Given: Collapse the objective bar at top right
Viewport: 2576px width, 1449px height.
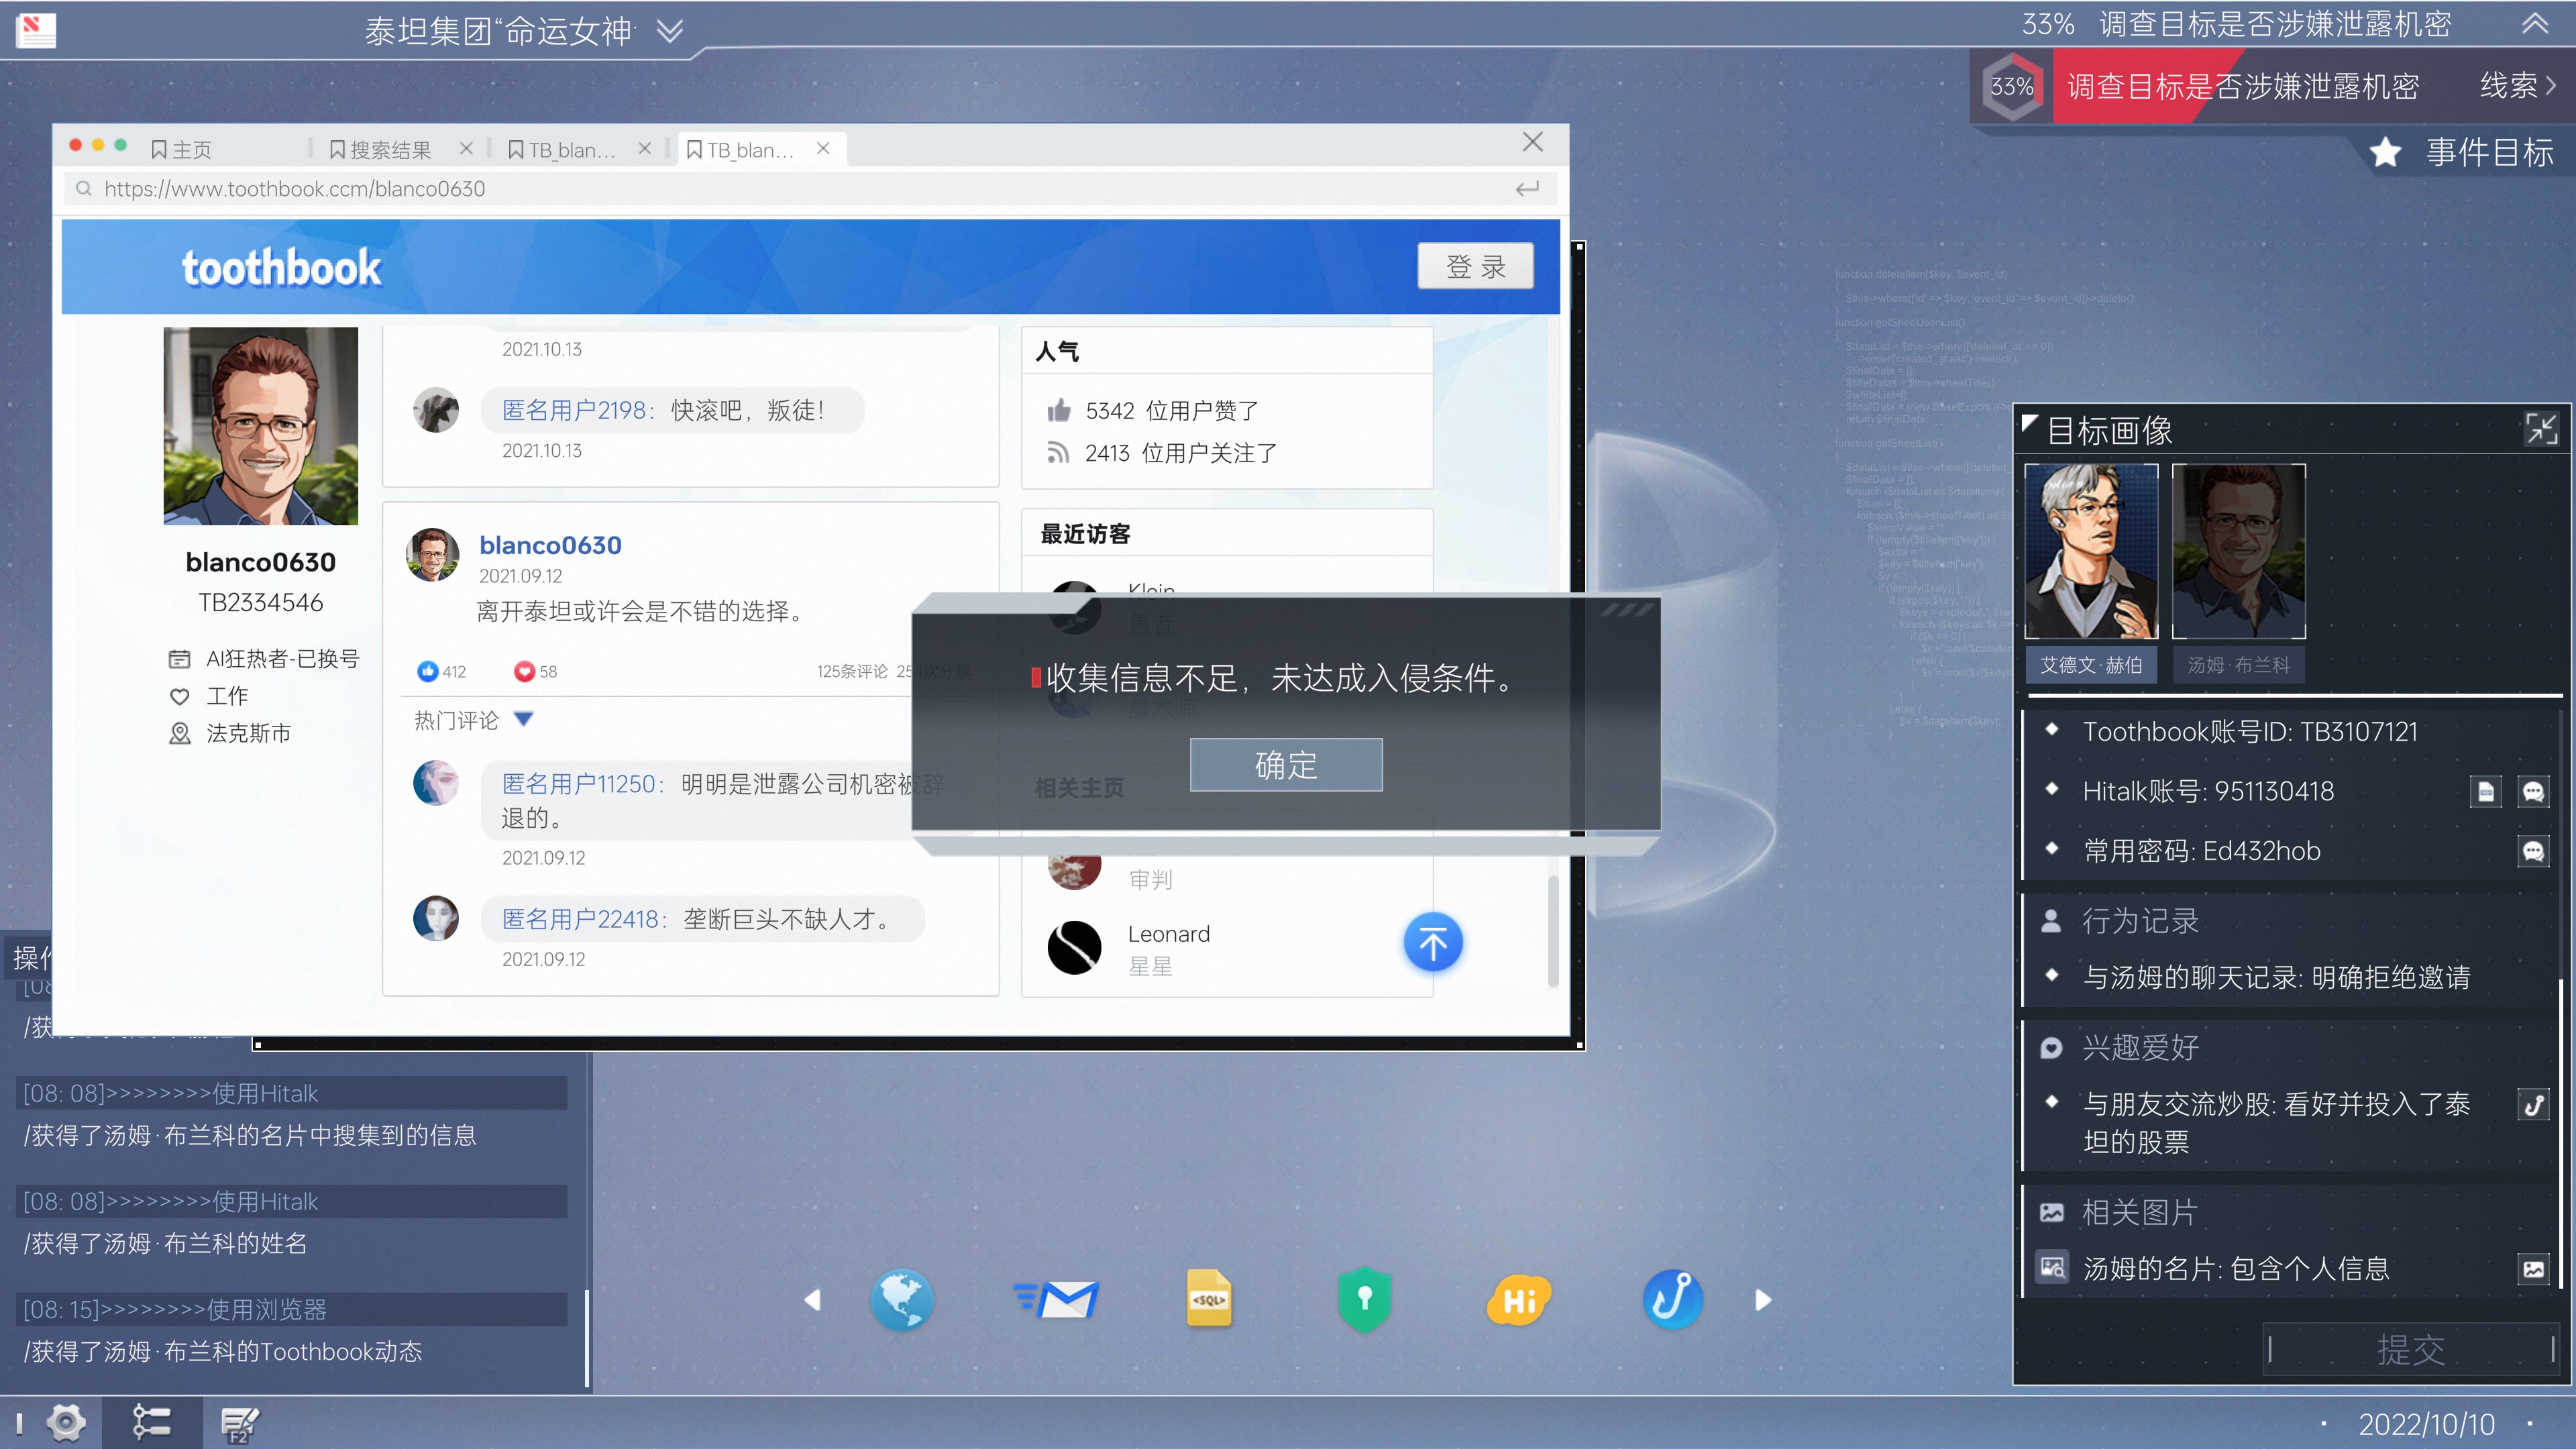Looking at the screenshot, I should point(2534,23).
